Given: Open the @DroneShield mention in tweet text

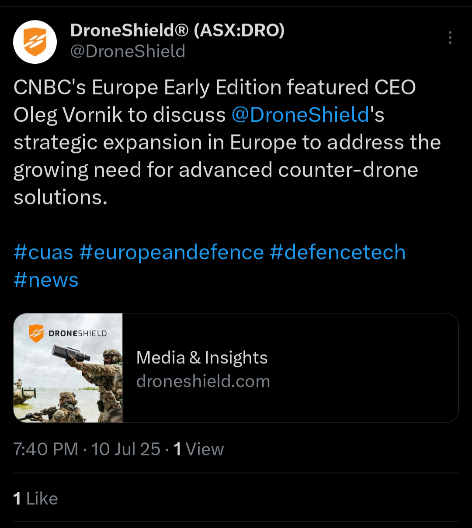Looking at the screenshot, I should point(301,115).
